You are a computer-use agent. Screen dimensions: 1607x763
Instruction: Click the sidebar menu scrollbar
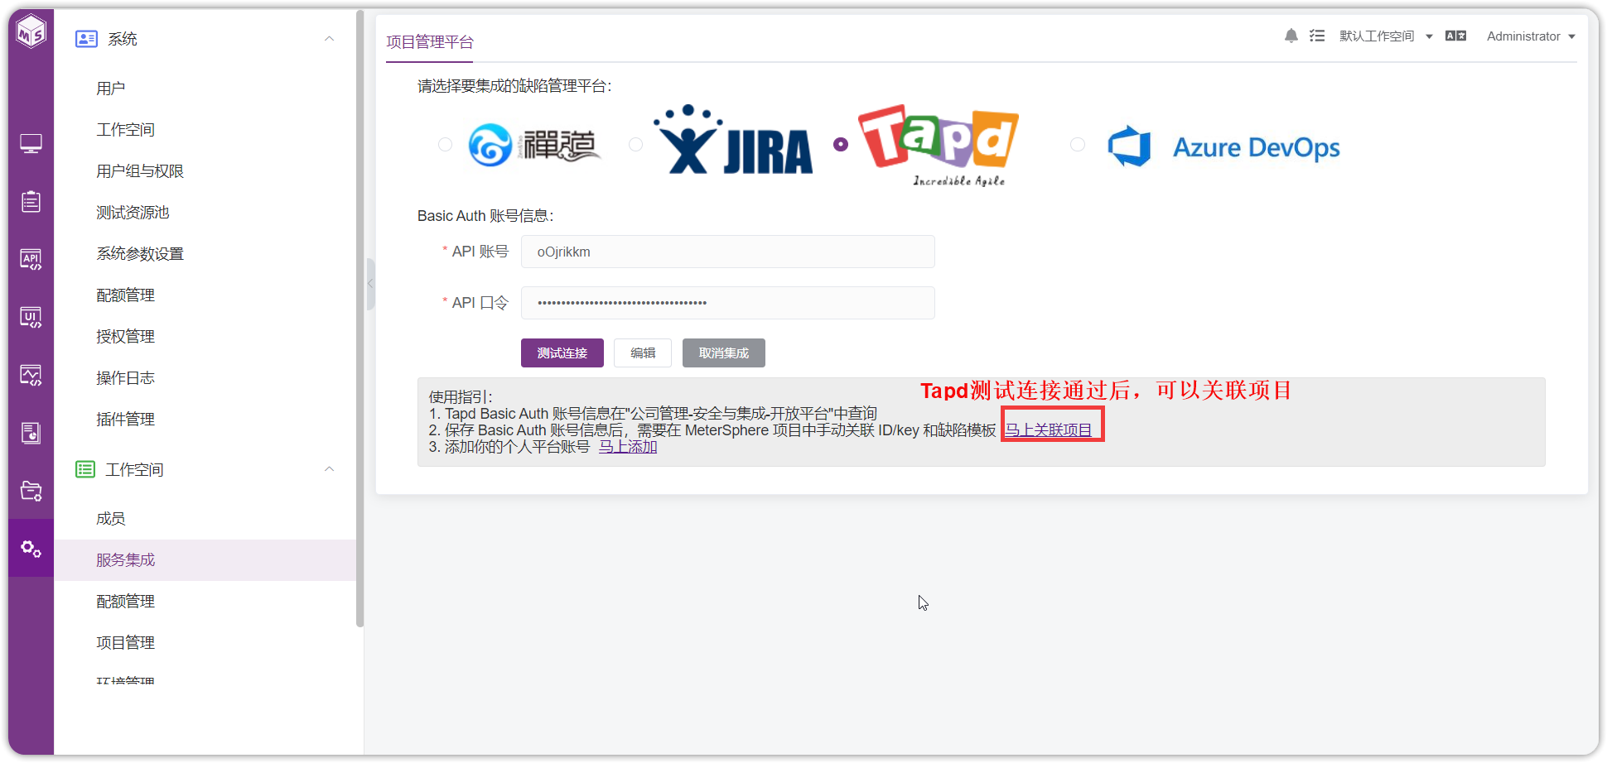[x=360, y=319]
